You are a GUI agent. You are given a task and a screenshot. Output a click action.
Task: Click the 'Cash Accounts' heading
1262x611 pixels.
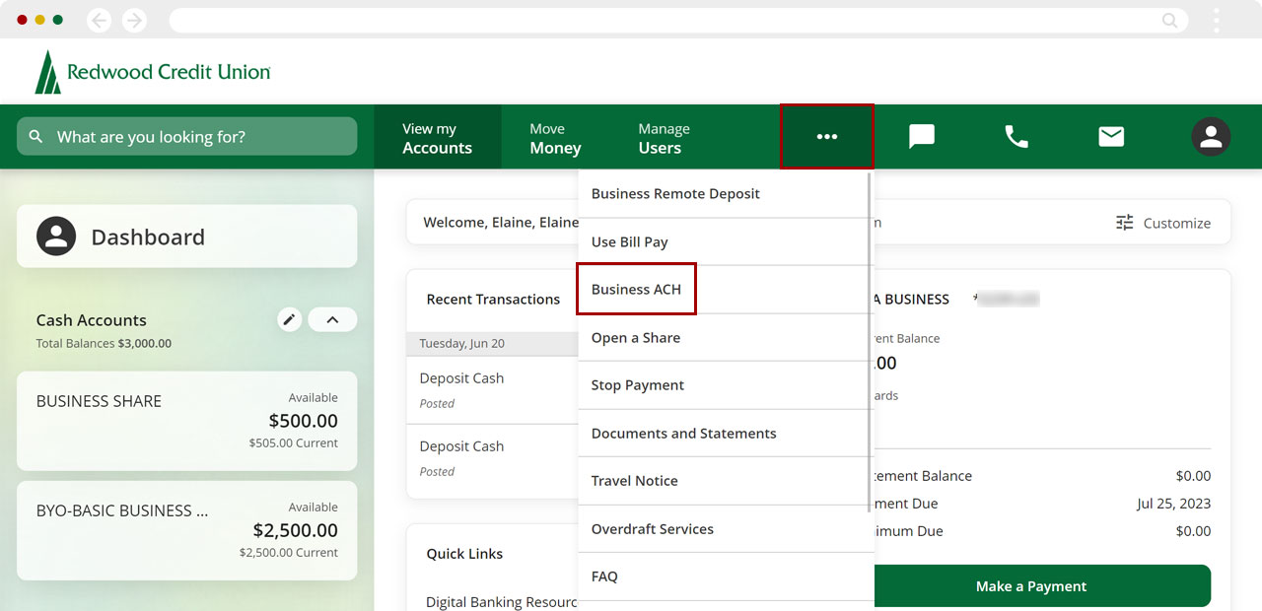(x=92, y=320)
